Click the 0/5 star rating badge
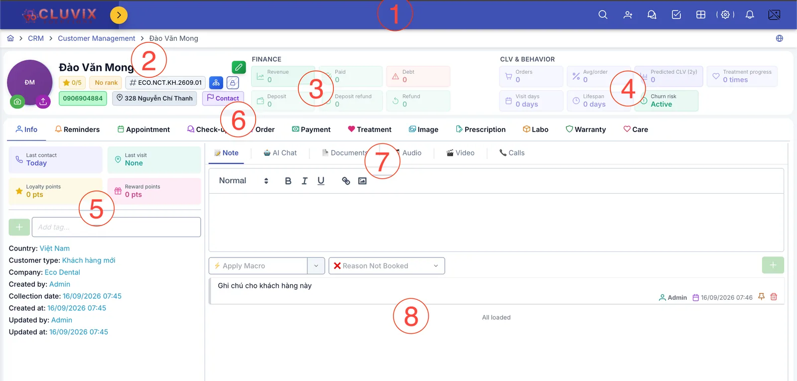The width and height of the screenshot is (797, 381). tap(72, 83)
